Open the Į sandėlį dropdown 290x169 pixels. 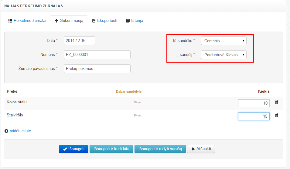tap(224, 55)
